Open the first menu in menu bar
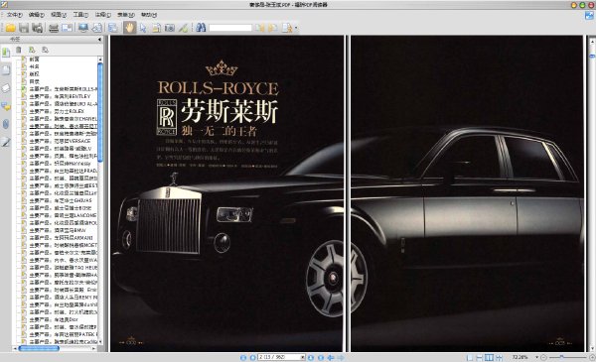The width and height of the screenshot is (596, 362). 14,15
